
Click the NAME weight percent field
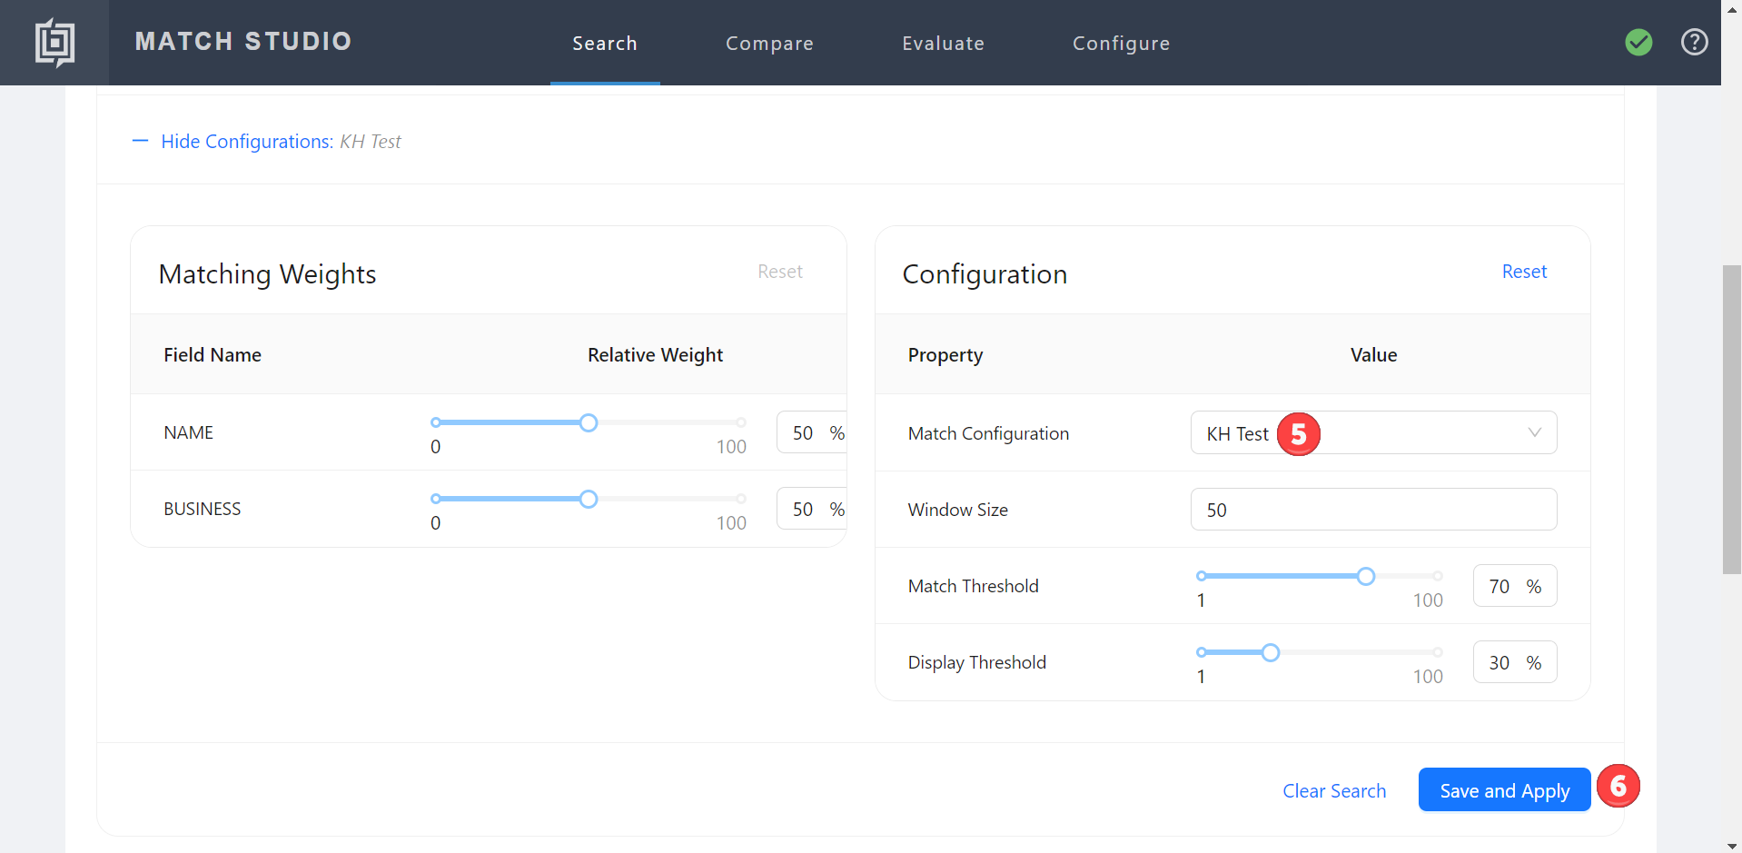tap(812, 432)
